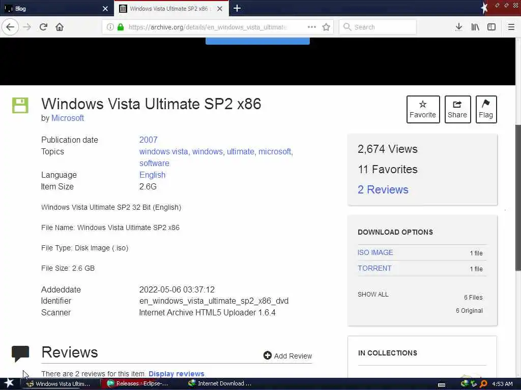Close the Blog tab
521x390 pixels.
click(105, 9)
